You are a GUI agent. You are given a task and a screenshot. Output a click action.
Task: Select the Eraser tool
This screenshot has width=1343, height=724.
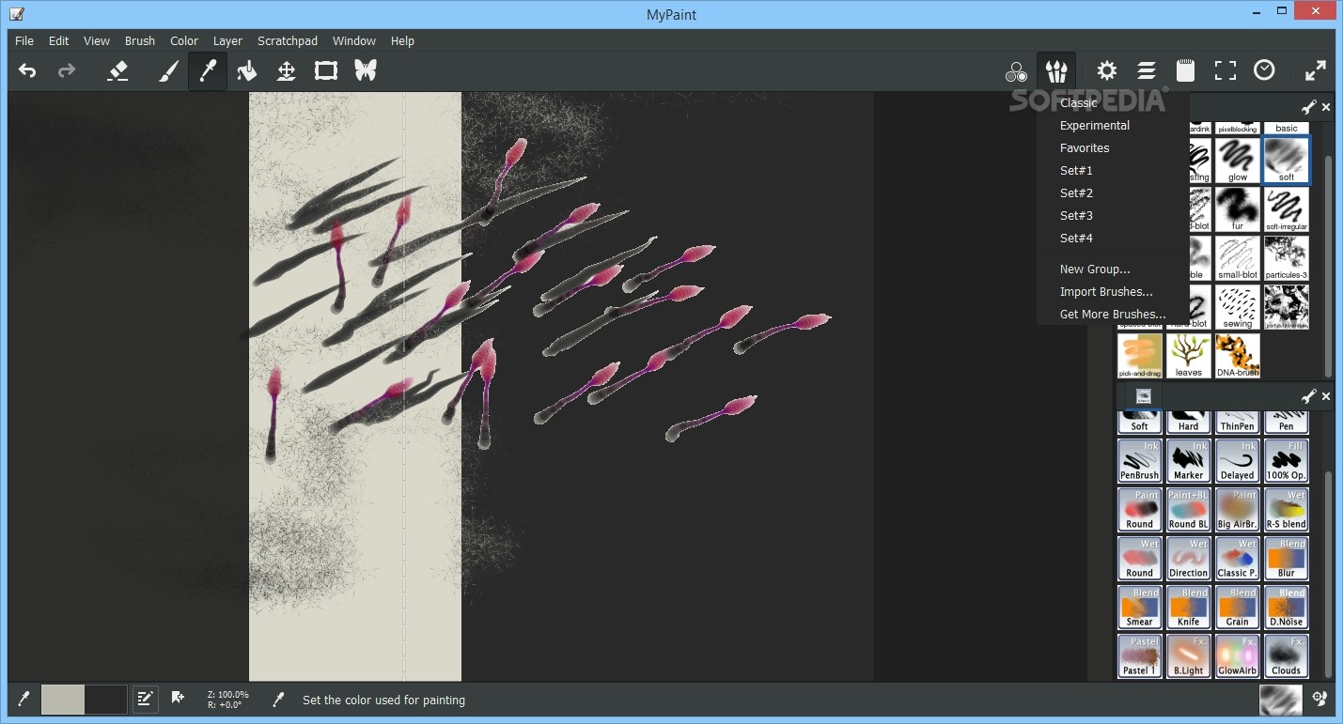tap(117, 69)
